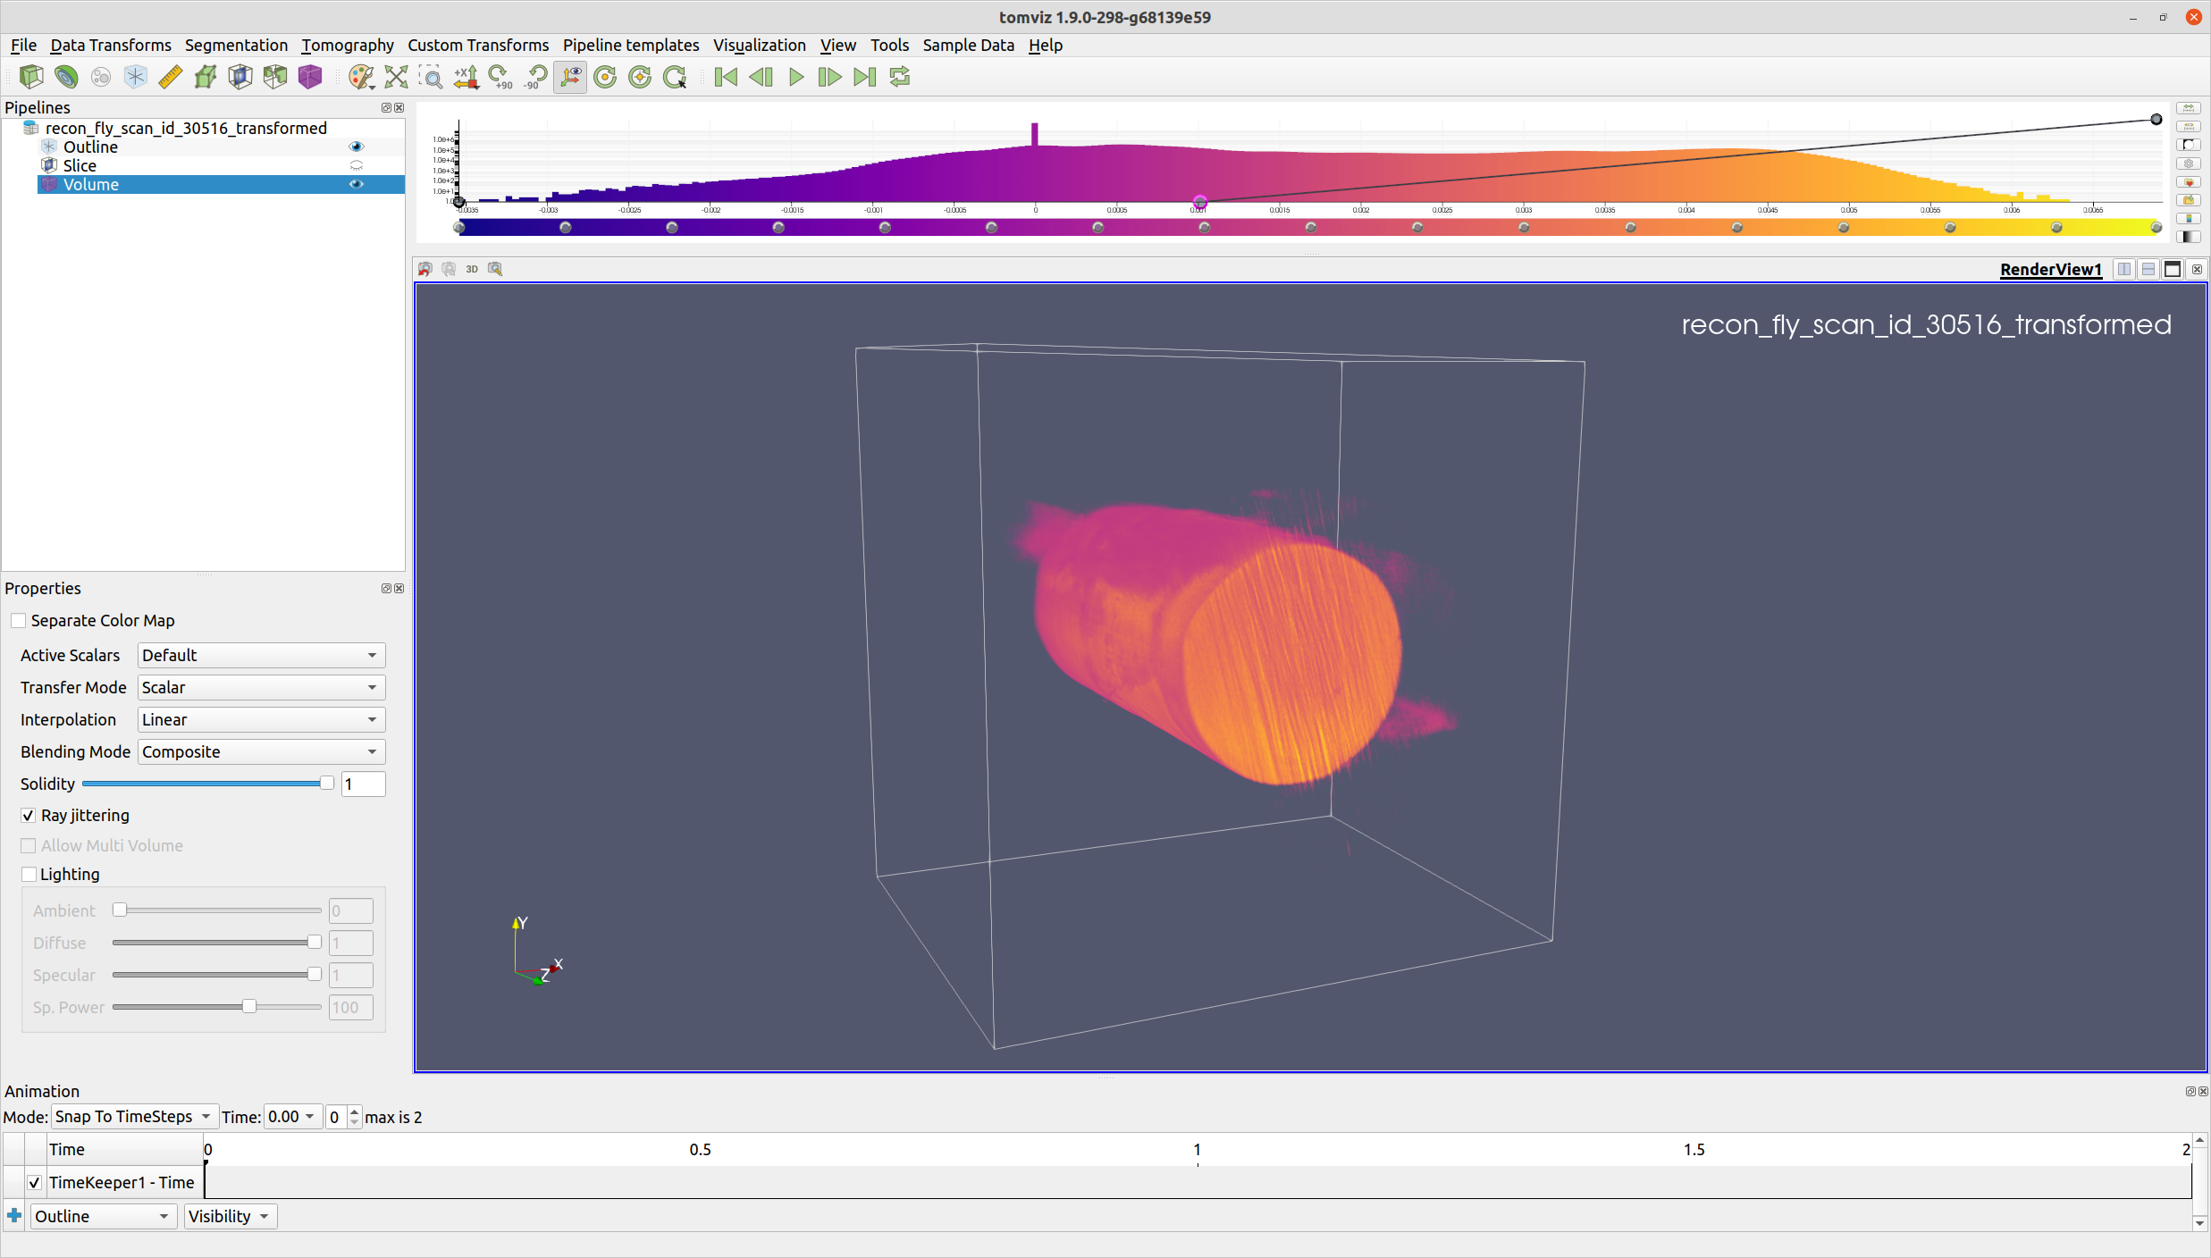Enable Lighting checkbox
This screenshot has width=2211, height=1258.
point(29,875)
